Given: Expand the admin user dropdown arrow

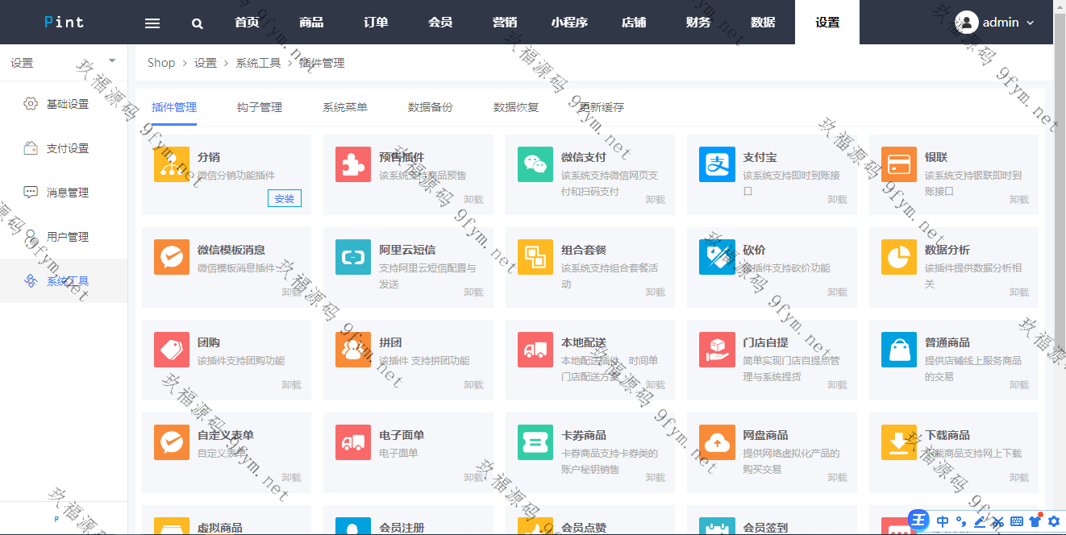Looking at the screenshot, I should pos(1030,23).
